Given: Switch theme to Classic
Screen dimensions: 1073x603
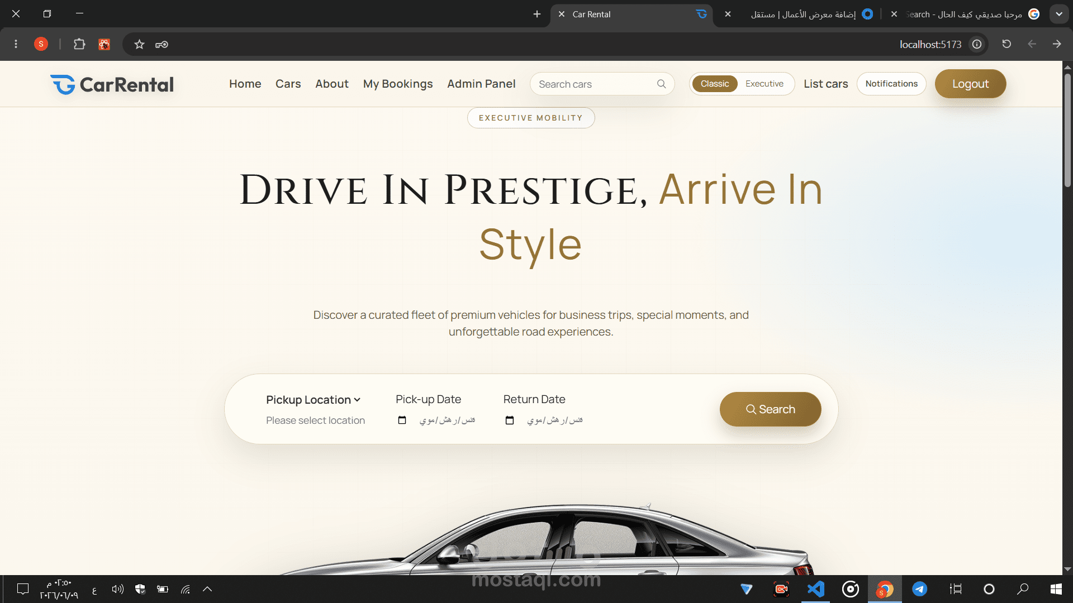Looking at the screenshot, I should pos(715,84).
